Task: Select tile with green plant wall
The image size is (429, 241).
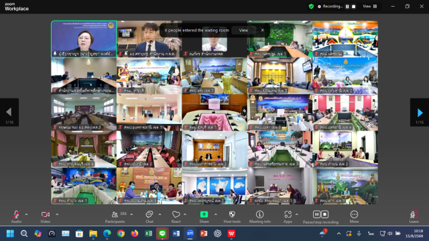Action: (280, 39)
